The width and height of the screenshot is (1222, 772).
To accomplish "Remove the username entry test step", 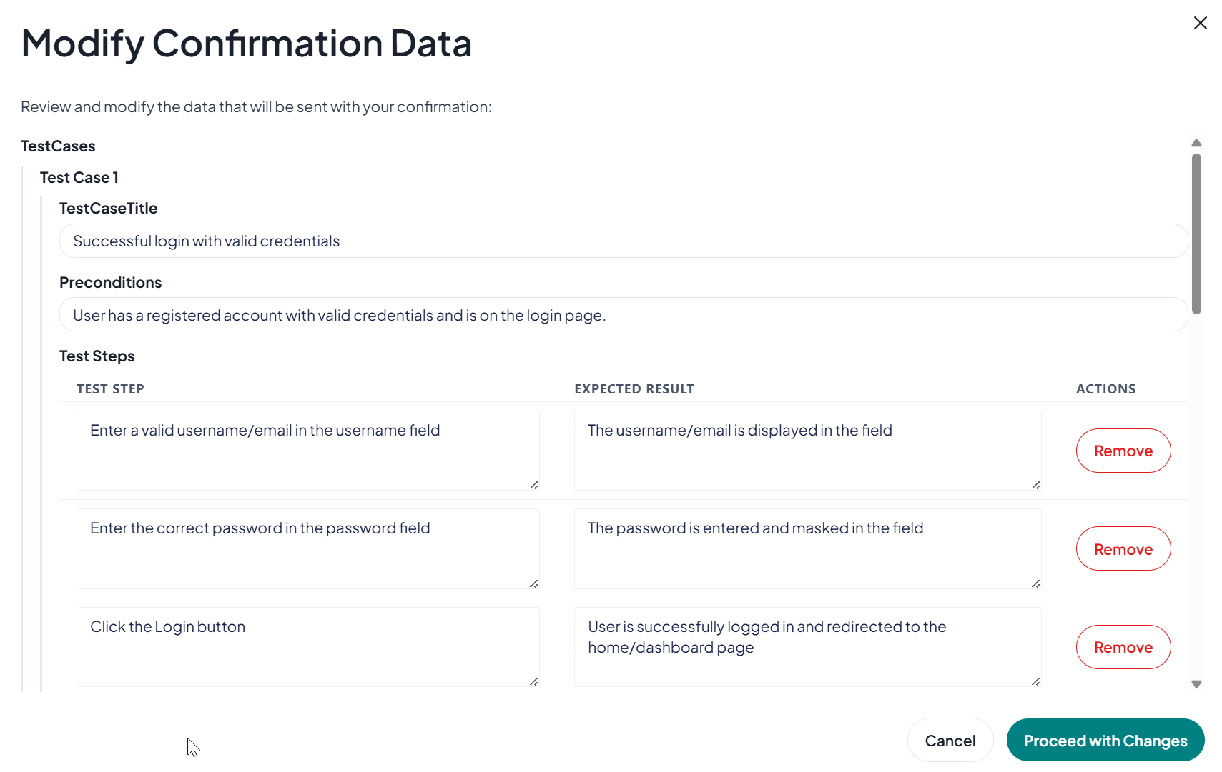I will pyautogui.click(x=1123, y=451).
